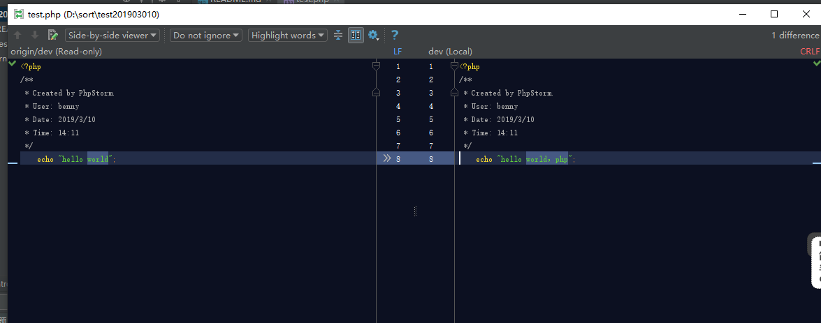Click '* Date: 2019/3/10' in the left pane

pyautogui.click(x=59, y=119)
